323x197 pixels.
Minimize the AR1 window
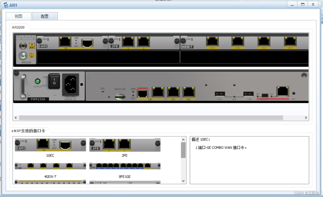tap(292, 5)
